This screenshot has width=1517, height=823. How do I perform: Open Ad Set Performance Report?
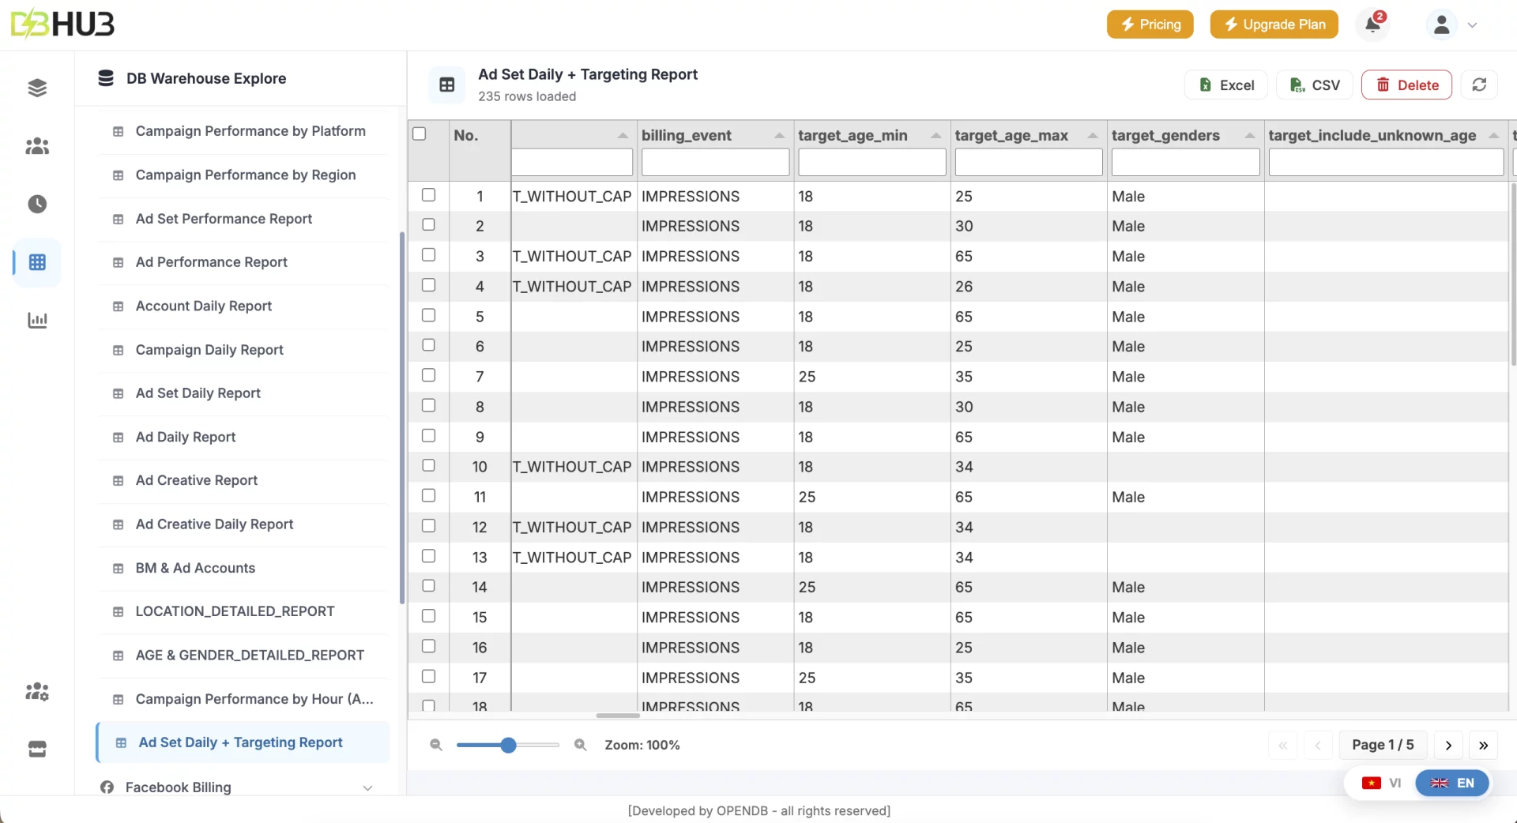point(224,219)
